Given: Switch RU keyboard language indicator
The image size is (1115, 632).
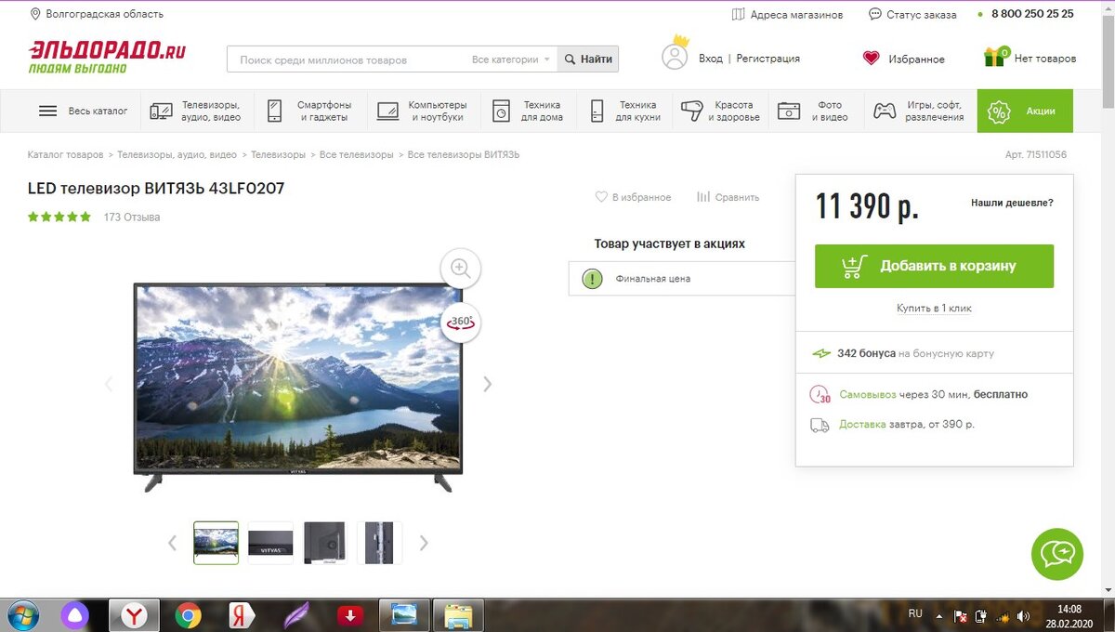Looking at the screenshot, I should (x=915, y=614).
